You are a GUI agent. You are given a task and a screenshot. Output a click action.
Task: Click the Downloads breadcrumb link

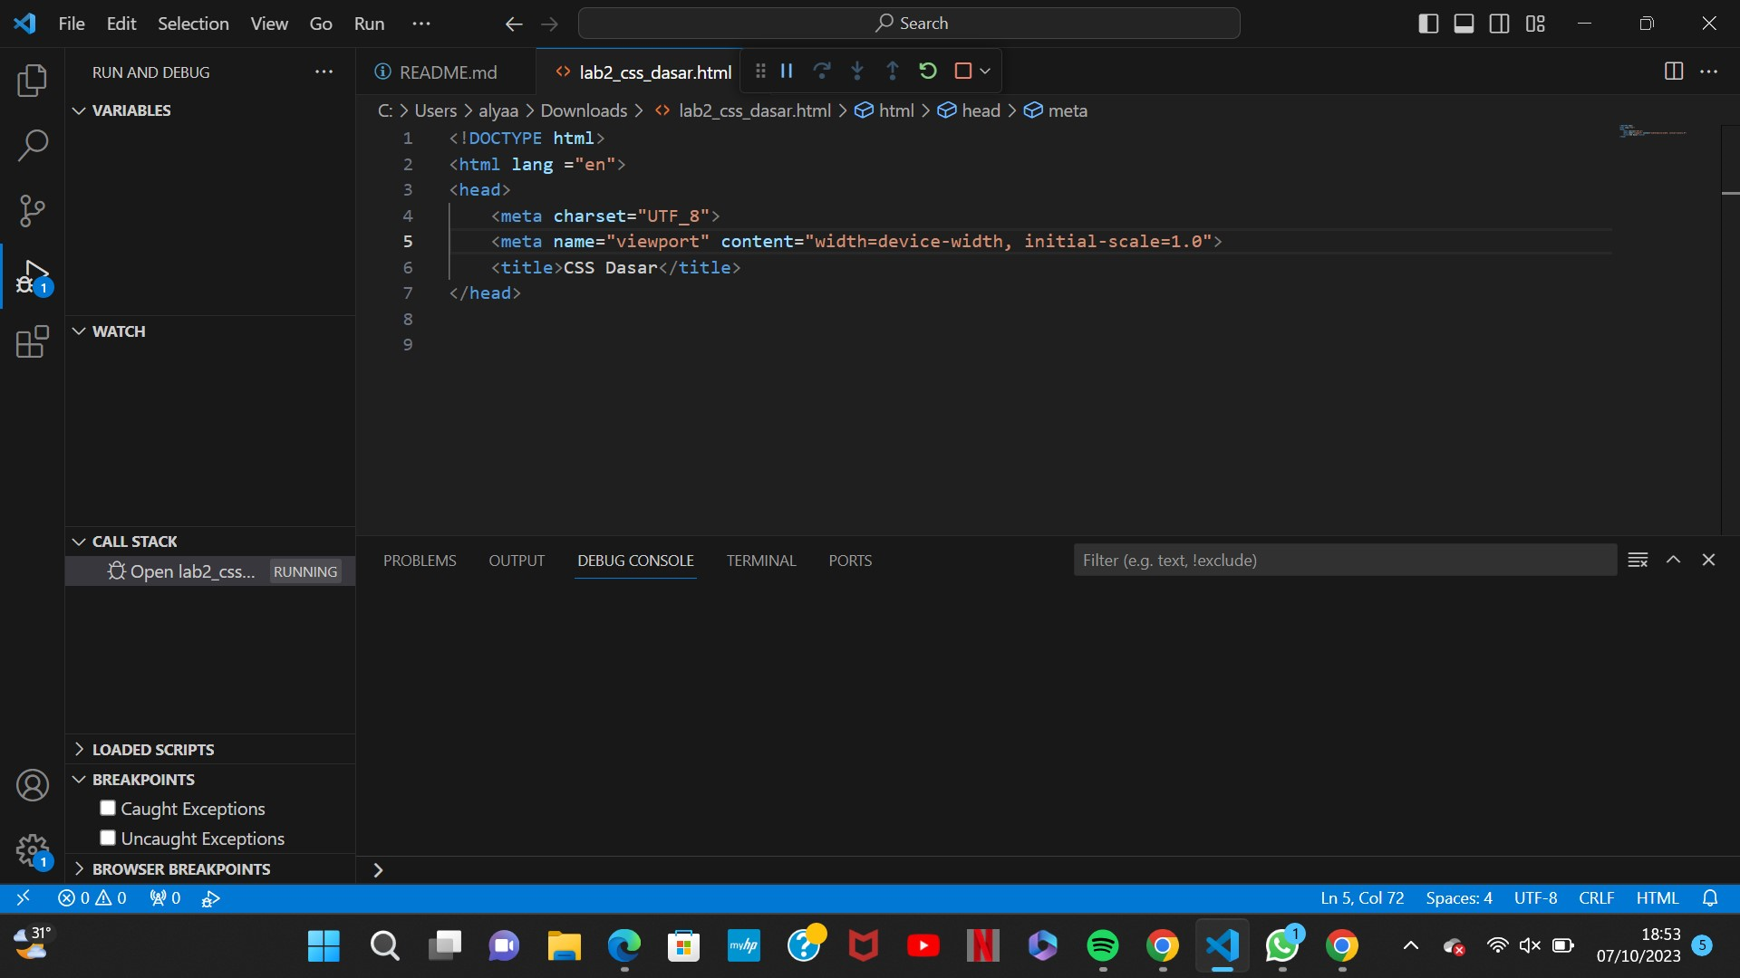pyautogui.click(x=585, y=110)
